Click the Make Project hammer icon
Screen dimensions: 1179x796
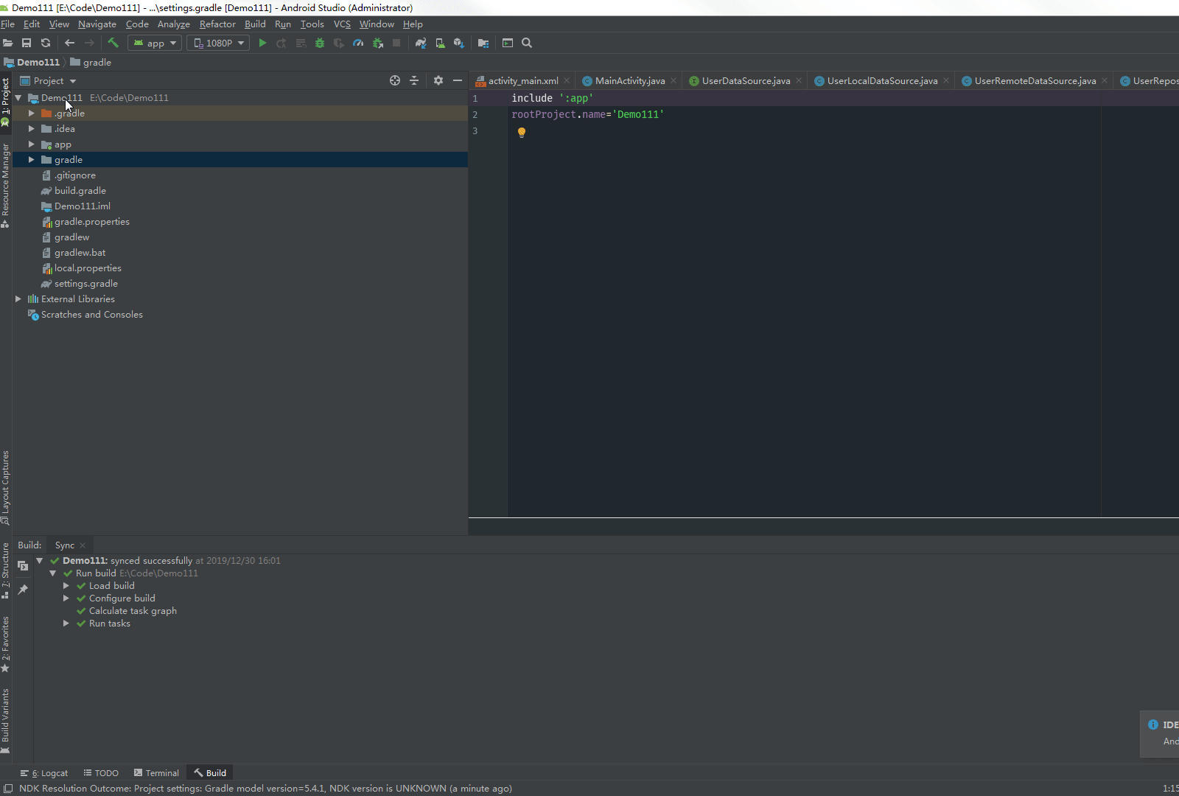point(113,43)
